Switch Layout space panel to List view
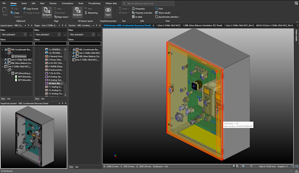 pos(9,99)
